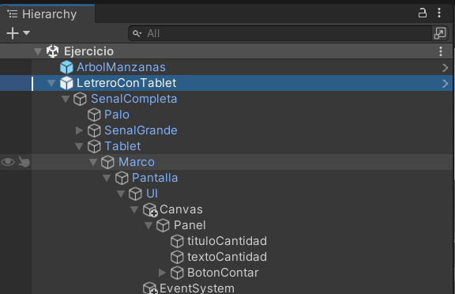Click the Hierarchy panel lock icon

422,13
